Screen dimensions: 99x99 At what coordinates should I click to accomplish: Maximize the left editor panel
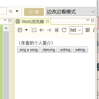(x=10, y=21)
